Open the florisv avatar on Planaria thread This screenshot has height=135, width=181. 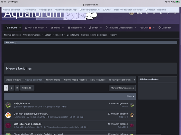(8, 105)
